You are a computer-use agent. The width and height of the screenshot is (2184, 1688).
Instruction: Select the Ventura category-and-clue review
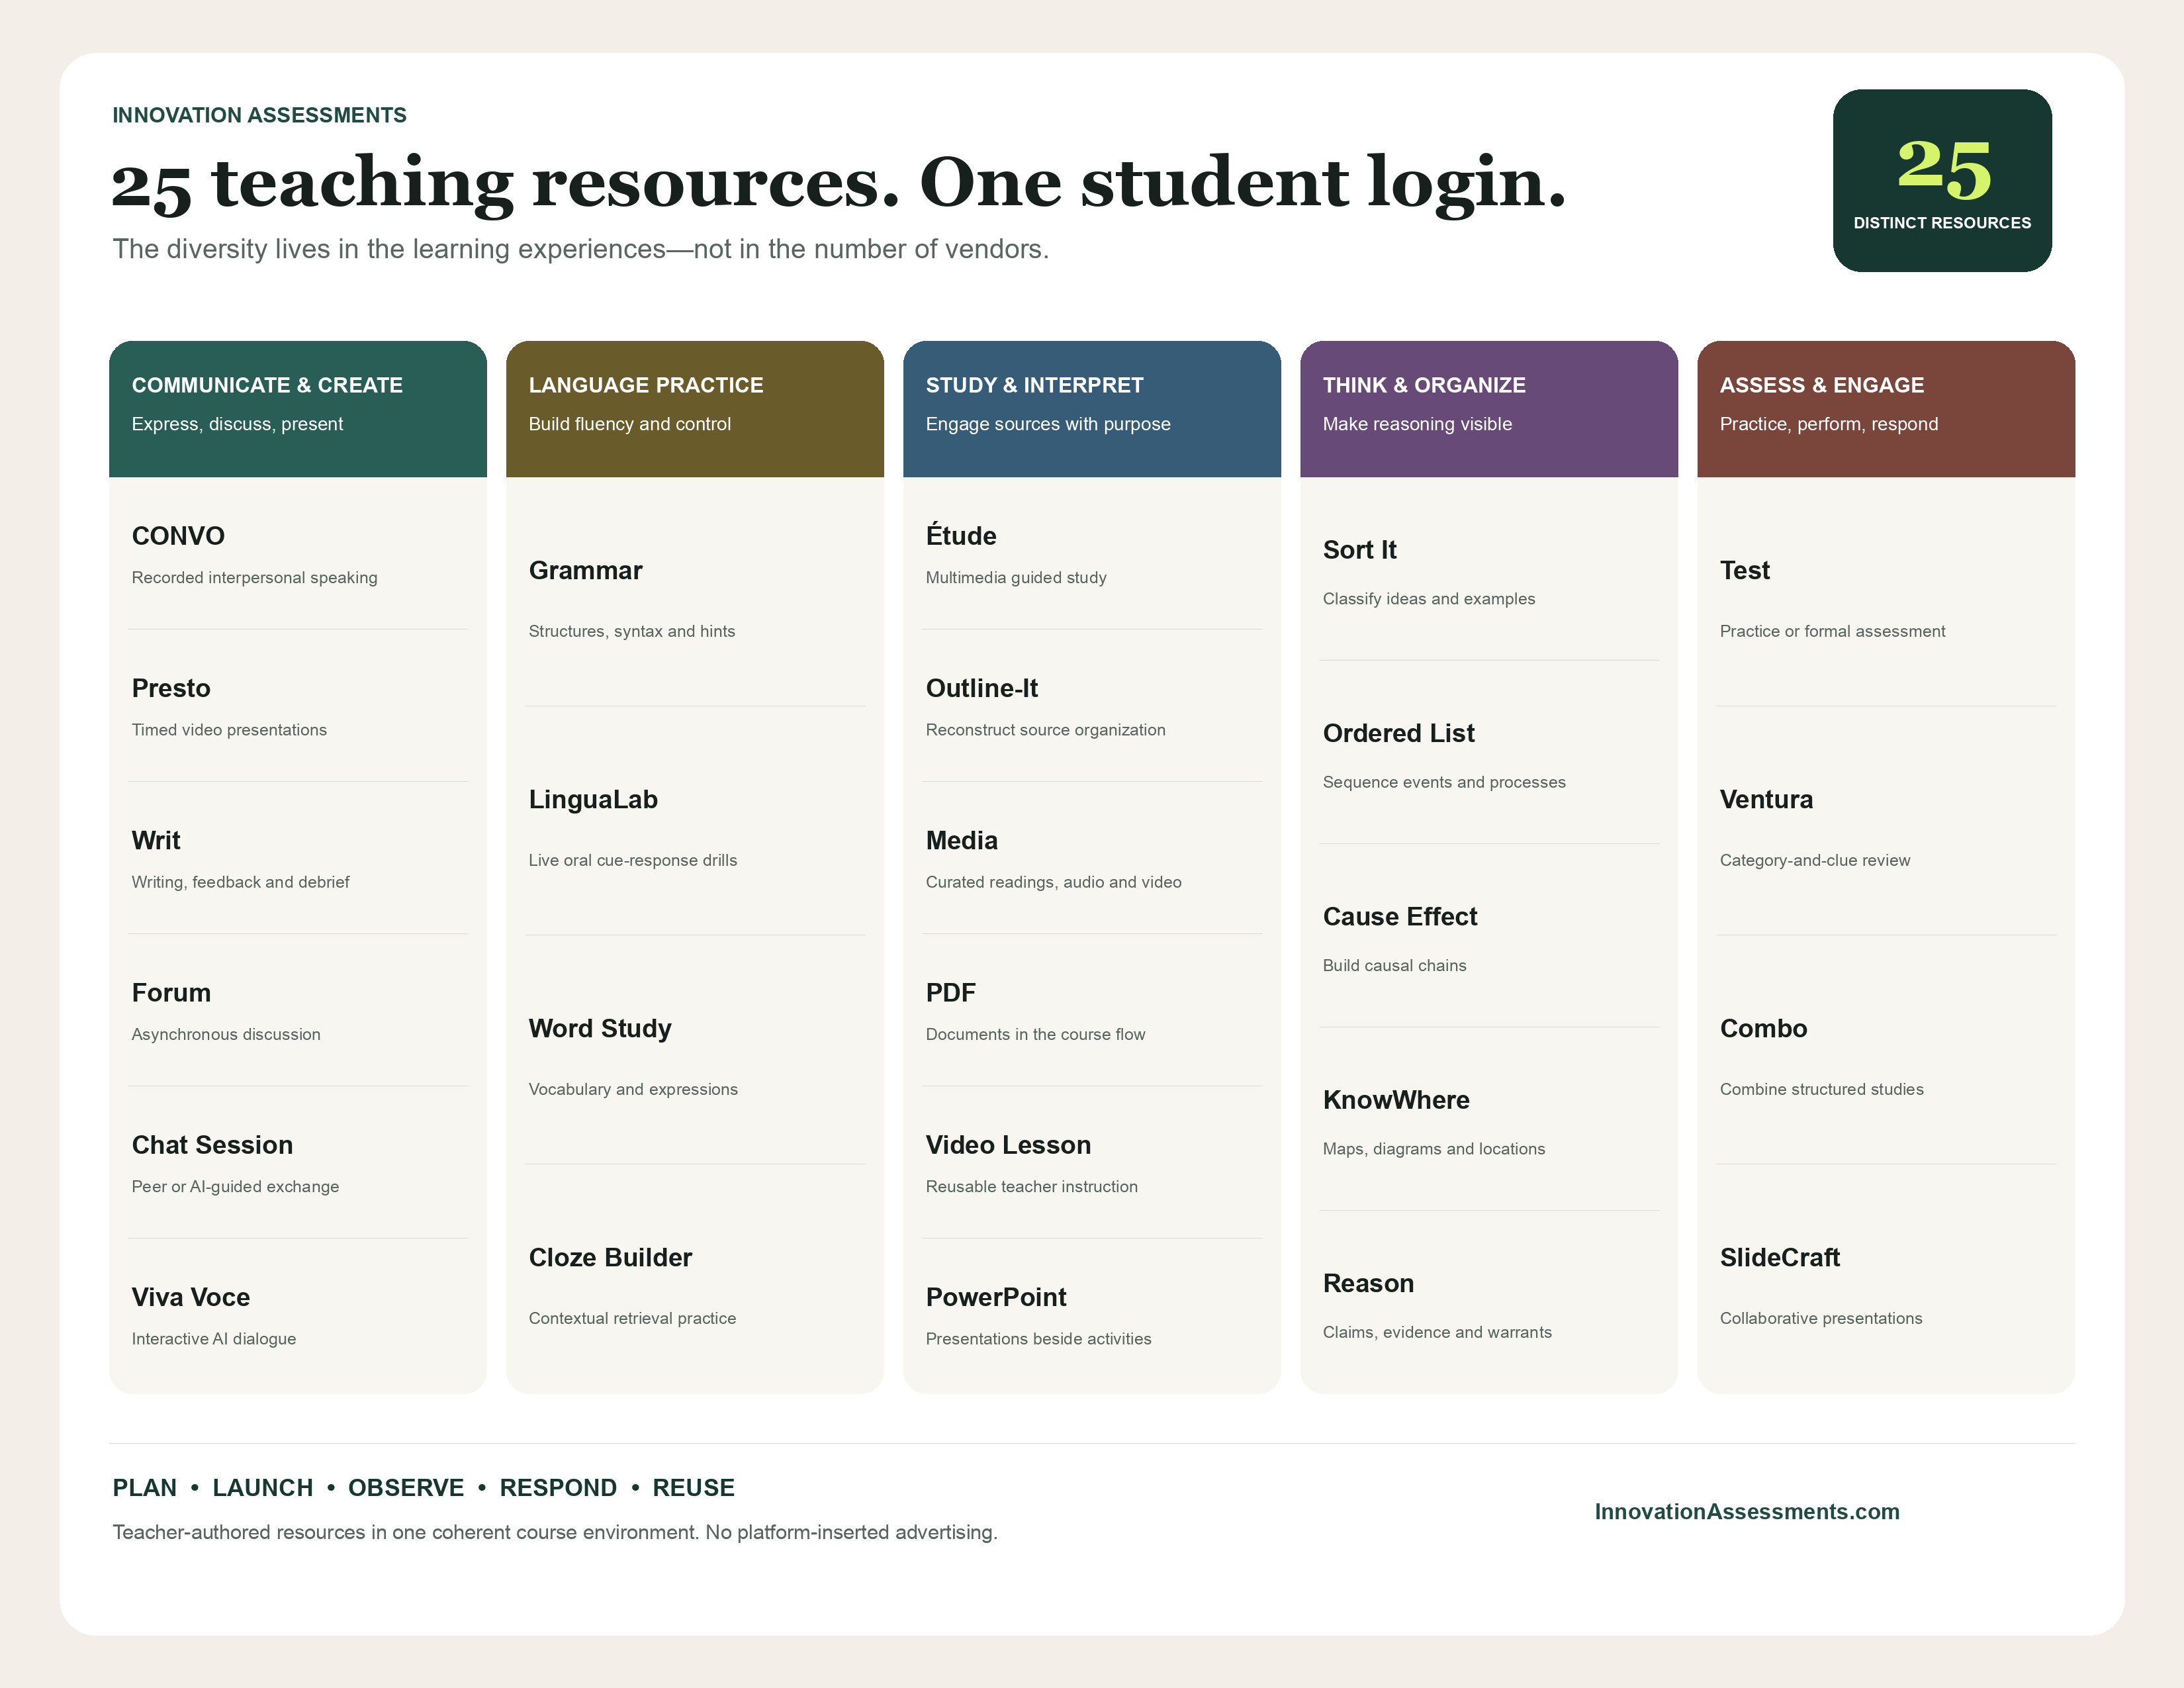pyautogui.click(x=1886, y=821)
